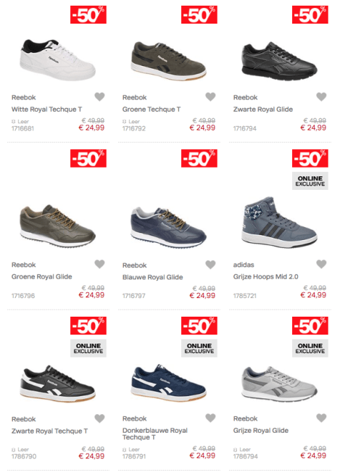Toggle heart on Groene Royal Glide
The height and width of the screenshot is (475, 340).
(x=99, y=264)
